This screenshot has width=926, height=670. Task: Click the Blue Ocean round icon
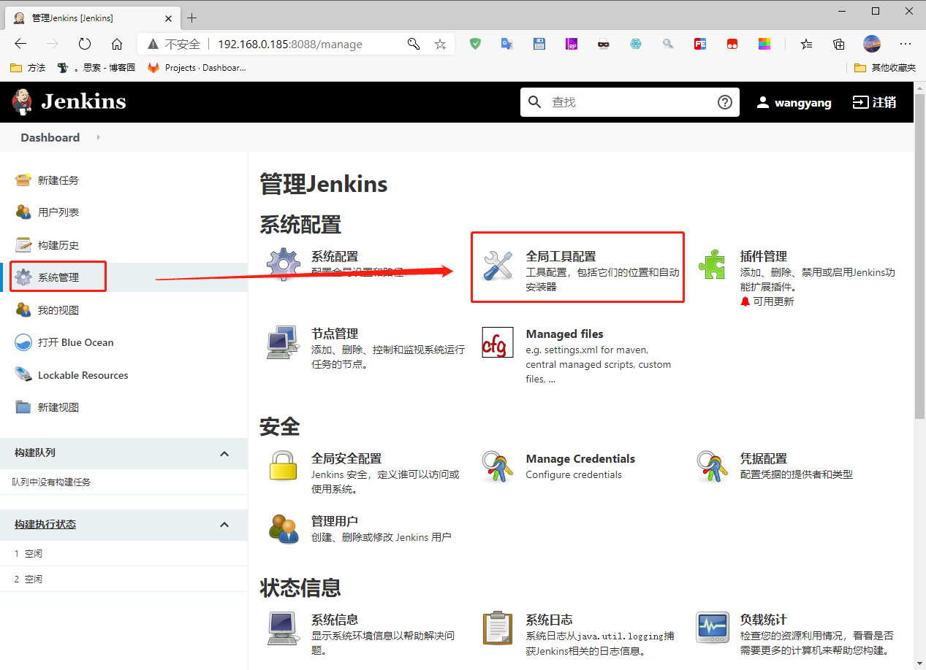point(23,342)
